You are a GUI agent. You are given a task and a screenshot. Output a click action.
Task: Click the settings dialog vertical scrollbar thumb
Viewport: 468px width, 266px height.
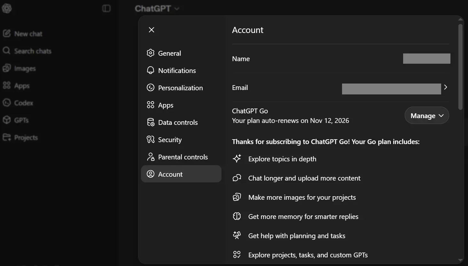[460, 67]
